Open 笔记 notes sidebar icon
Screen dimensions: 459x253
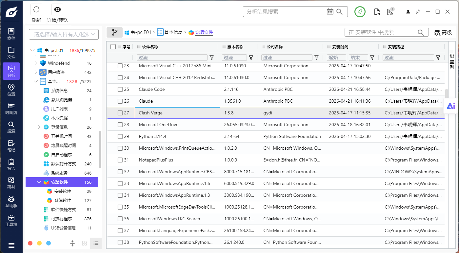[x=11, y=145]
